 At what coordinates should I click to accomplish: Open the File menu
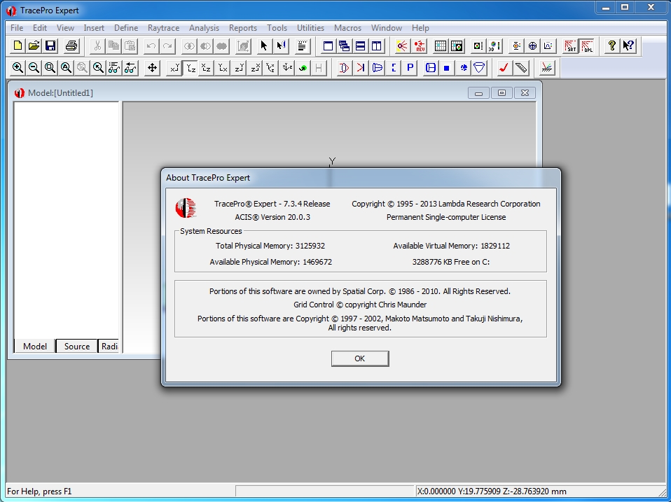(x=17, y=28)
